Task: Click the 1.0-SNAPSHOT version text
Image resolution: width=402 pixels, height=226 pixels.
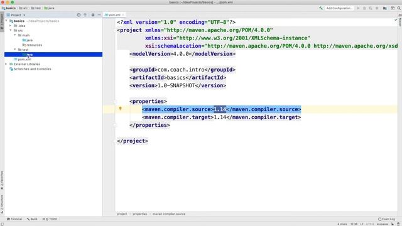Action: pyautogui.click(x=176, y=85)
